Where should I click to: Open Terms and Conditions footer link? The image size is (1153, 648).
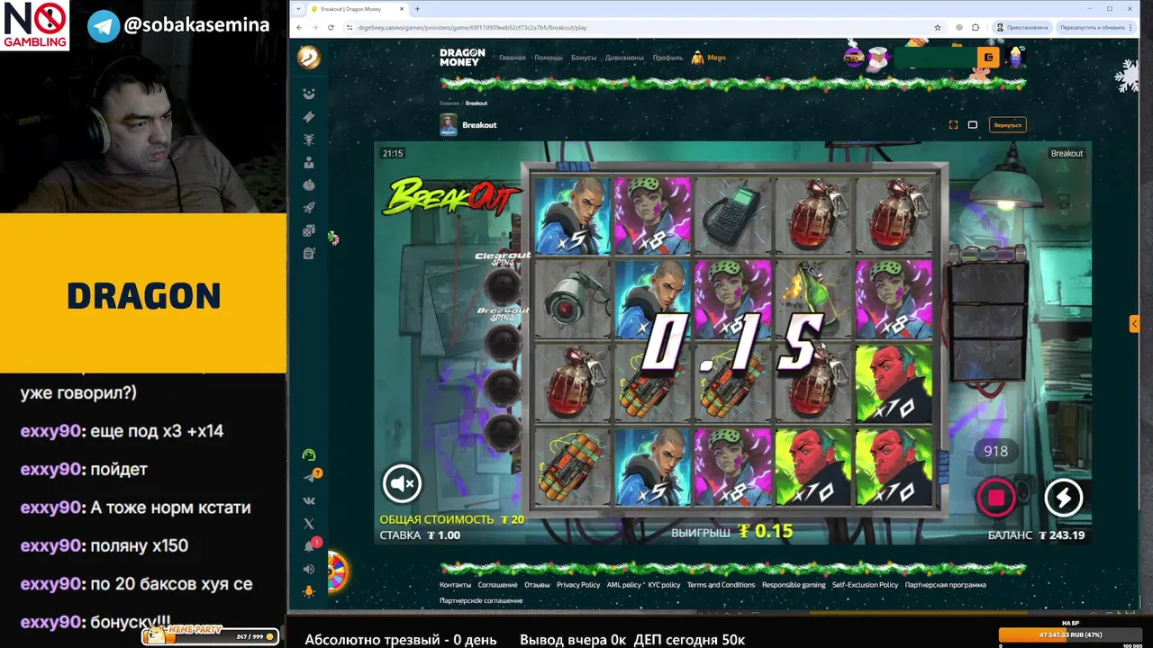click(x=721, y=585)
